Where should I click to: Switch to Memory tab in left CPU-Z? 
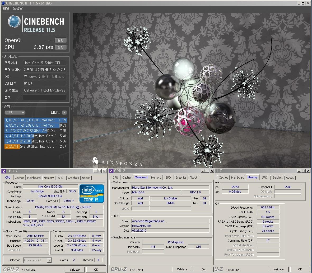tap(49, 178)
